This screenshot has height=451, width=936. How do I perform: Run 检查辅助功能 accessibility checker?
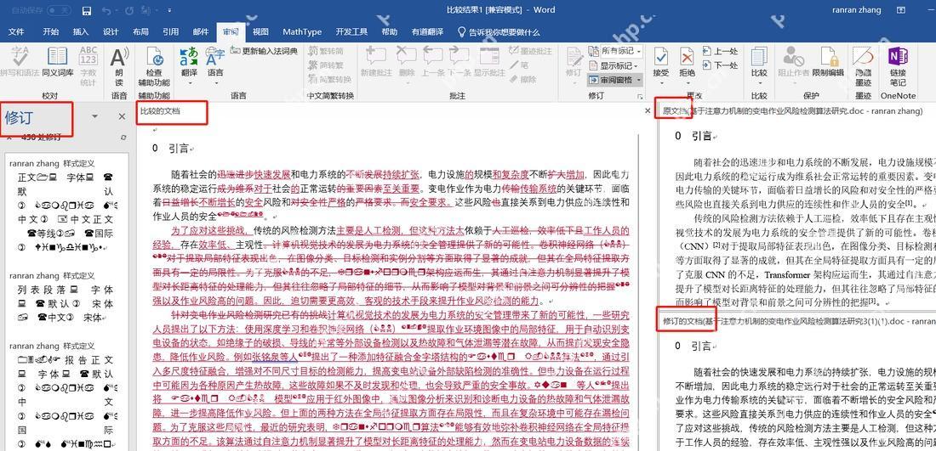[154, 65]
